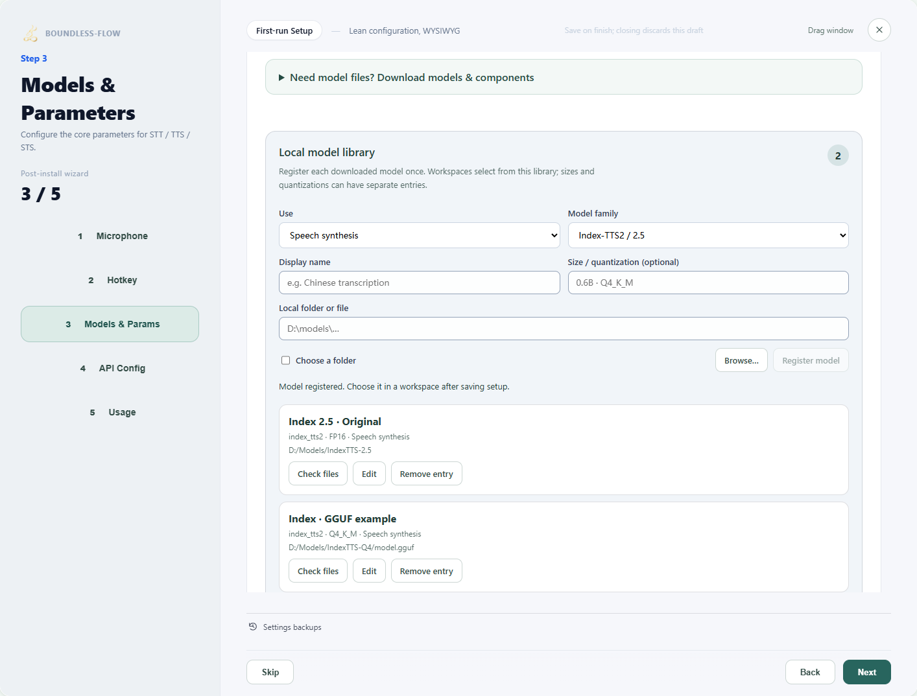Screen dimensions: 917x696
Task: Go to Hotkey step
Action: (110, 280)
